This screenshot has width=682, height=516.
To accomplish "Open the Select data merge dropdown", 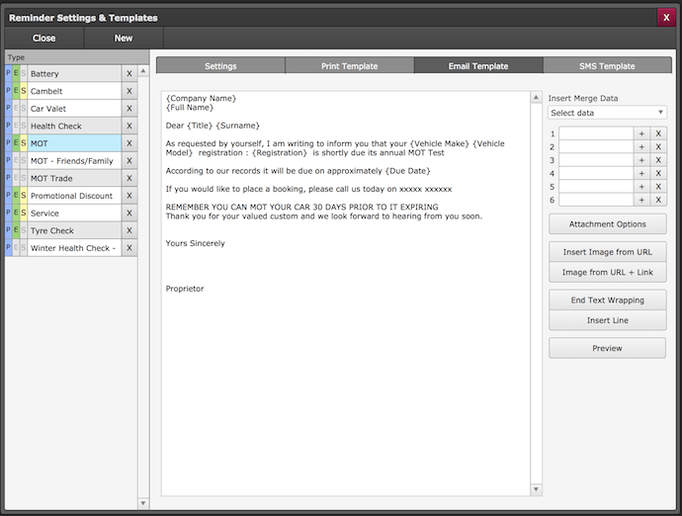I will [x=607, y=113].
